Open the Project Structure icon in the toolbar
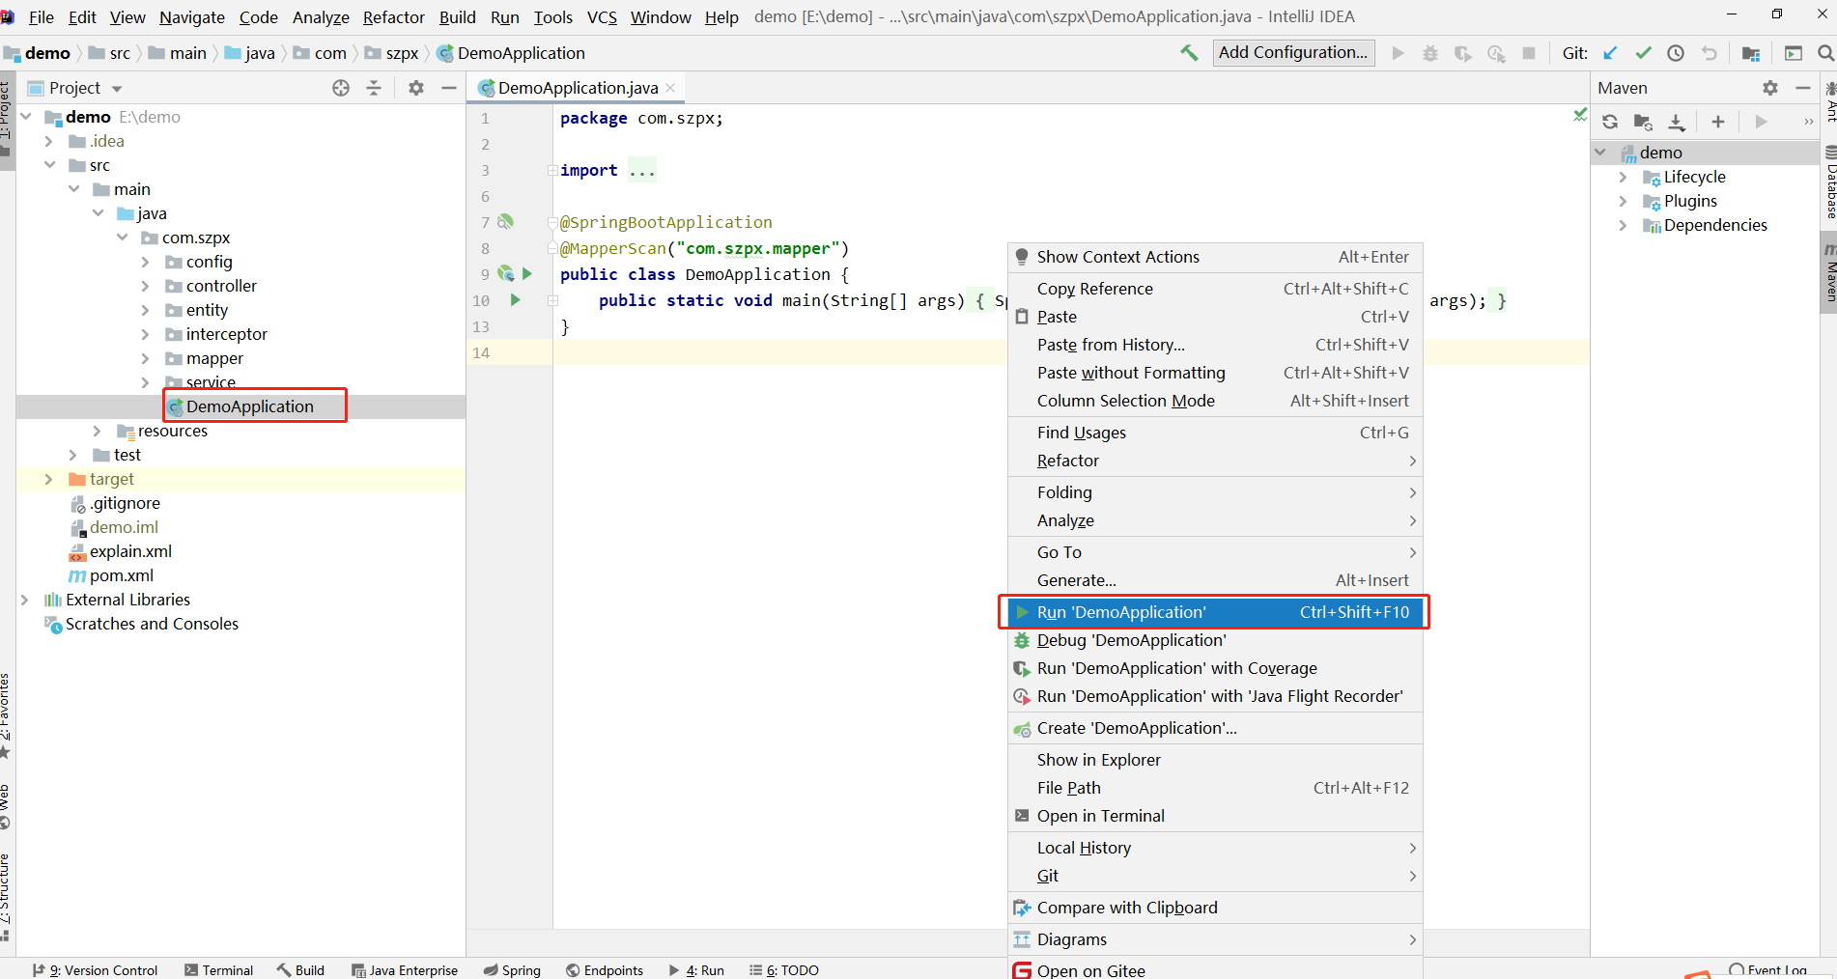Image resolution: width=1837 pixels, height=979 pixels. 1751,53
